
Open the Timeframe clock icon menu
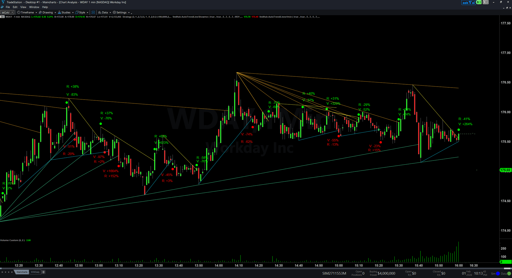coord(19,13)
